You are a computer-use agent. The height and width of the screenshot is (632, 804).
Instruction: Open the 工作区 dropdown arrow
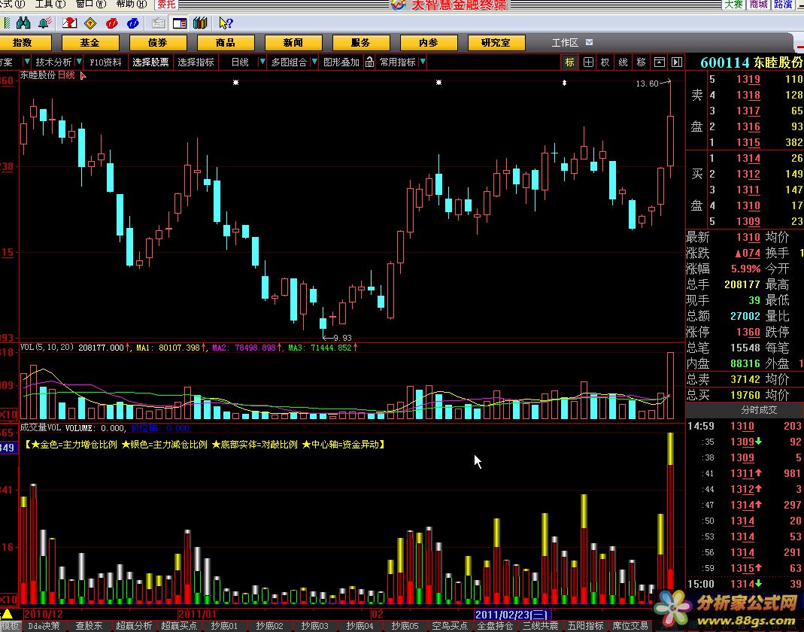tap(589, 43)
